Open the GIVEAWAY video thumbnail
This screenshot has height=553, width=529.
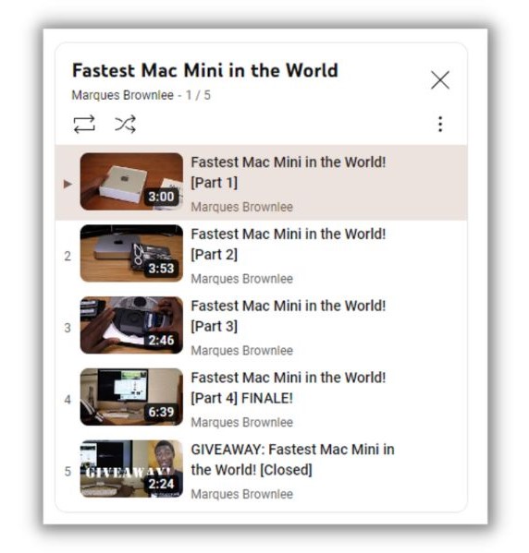pos(131,469)
